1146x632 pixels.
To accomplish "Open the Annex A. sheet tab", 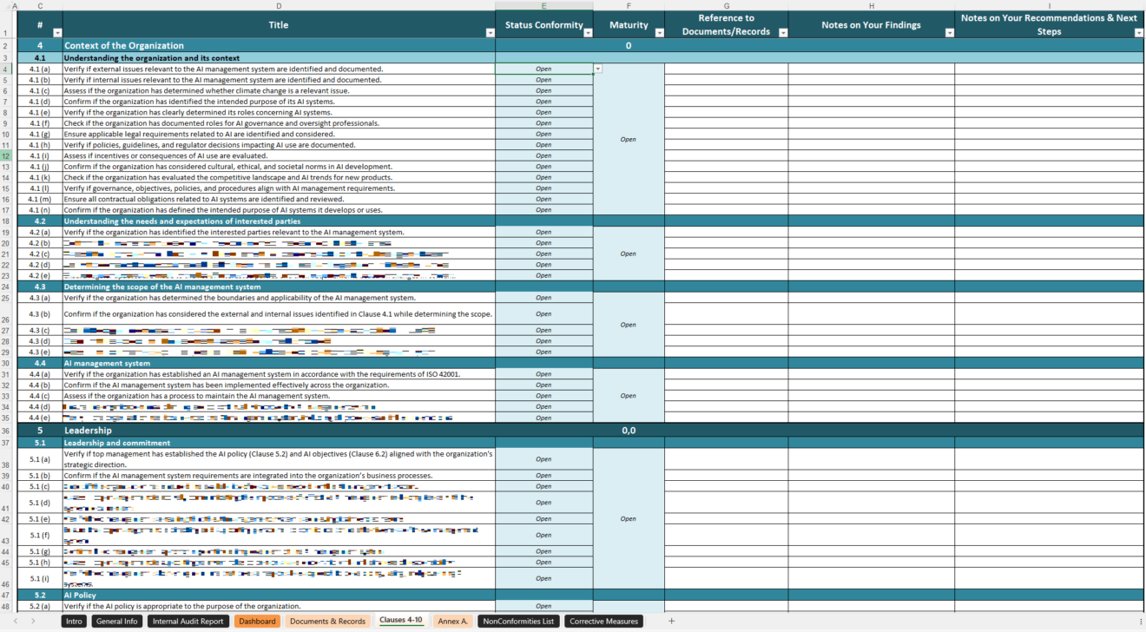I will 454,621.
